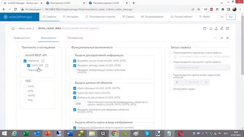Bookmark page with star icon
The height and width of the screenshot is (137, 244).
pos(199,9)
